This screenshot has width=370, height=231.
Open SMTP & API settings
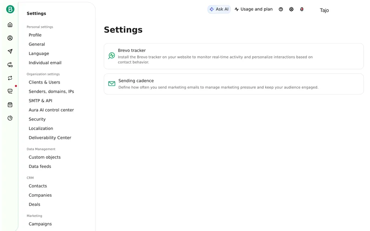40,100
